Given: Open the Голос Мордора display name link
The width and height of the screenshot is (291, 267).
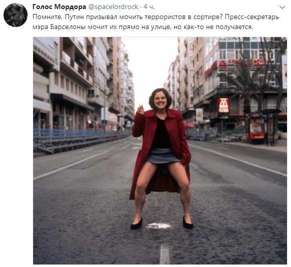Looking at the screenshot, I should click(x=59, y=7).
